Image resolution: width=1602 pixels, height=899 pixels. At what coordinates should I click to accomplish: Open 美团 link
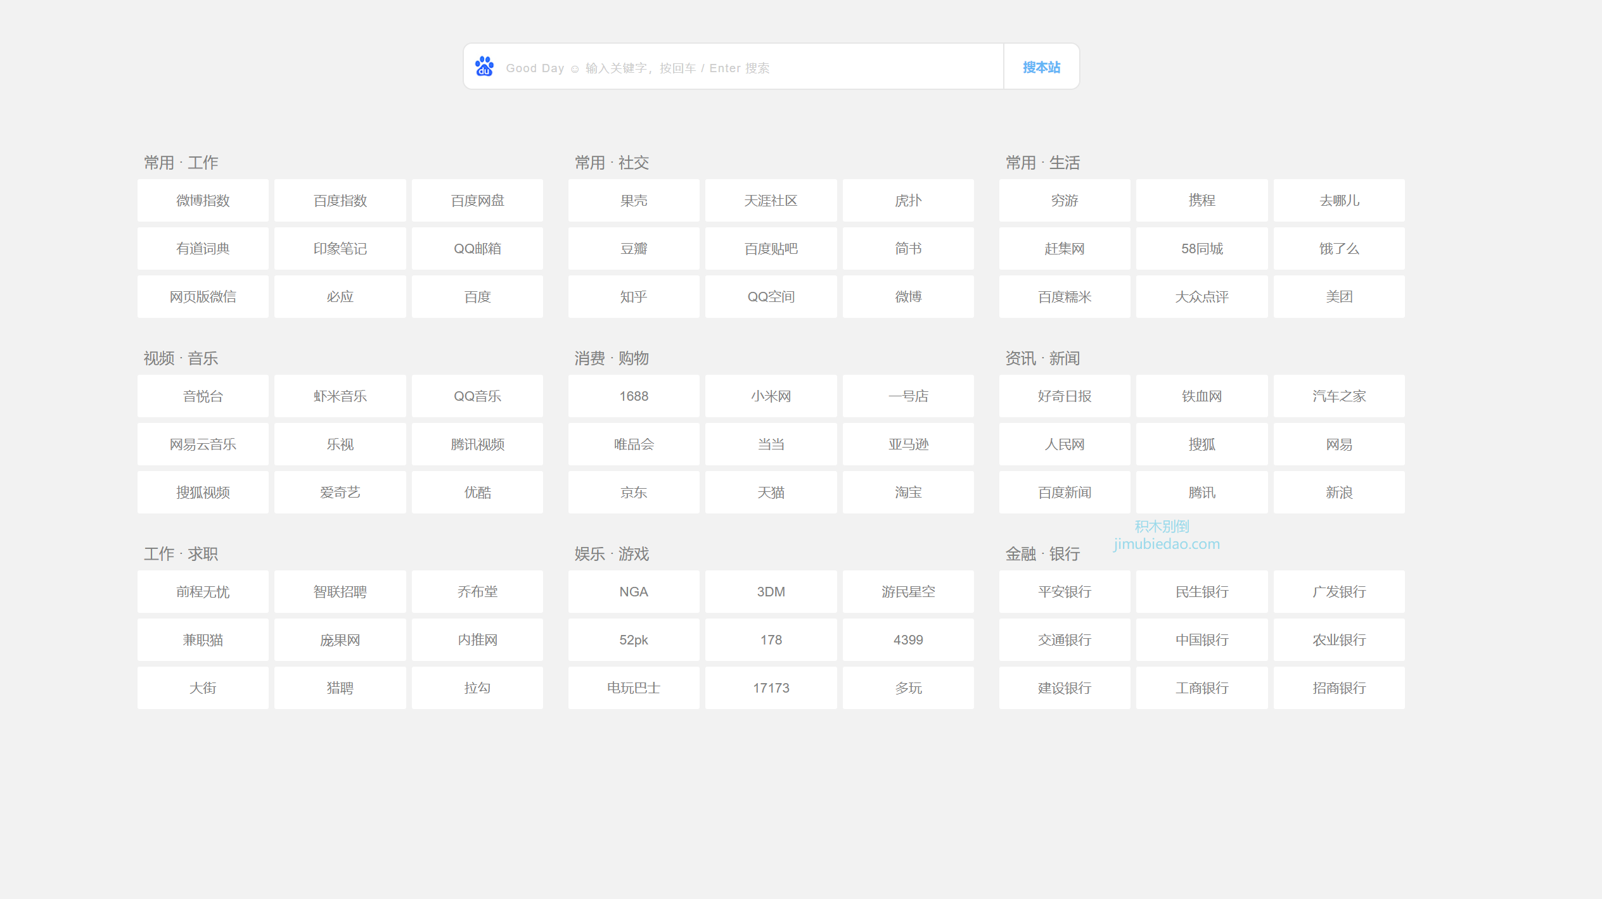tap(1339, 297)
